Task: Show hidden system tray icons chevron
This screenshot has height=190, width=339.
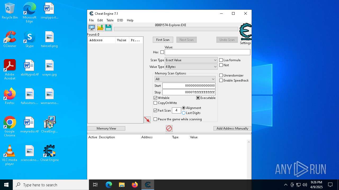Action: point(286,185)
